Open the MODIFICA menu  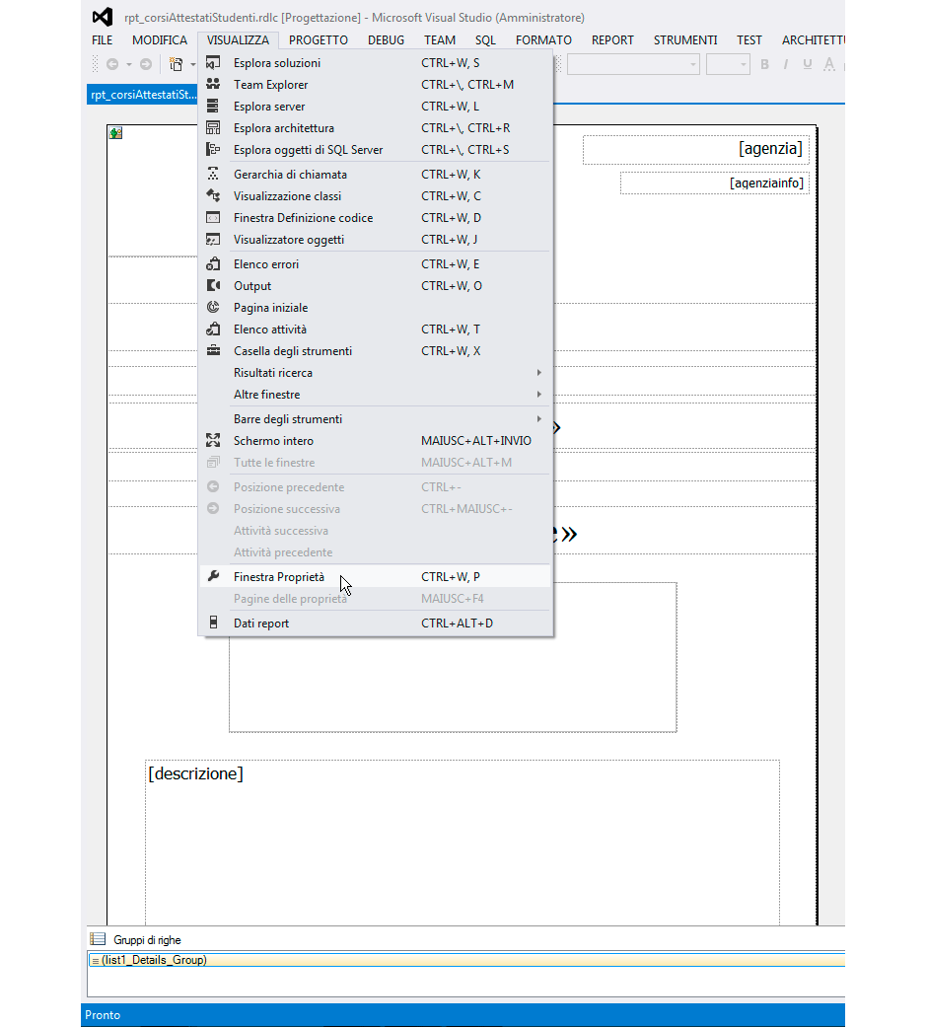tap(160, 39)
